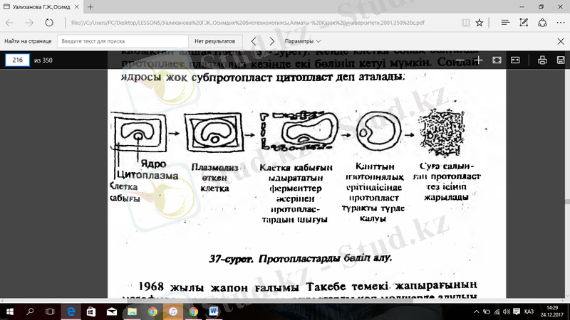
Task: Open Mail app from taskbar
Action: [x=112, y=311]
